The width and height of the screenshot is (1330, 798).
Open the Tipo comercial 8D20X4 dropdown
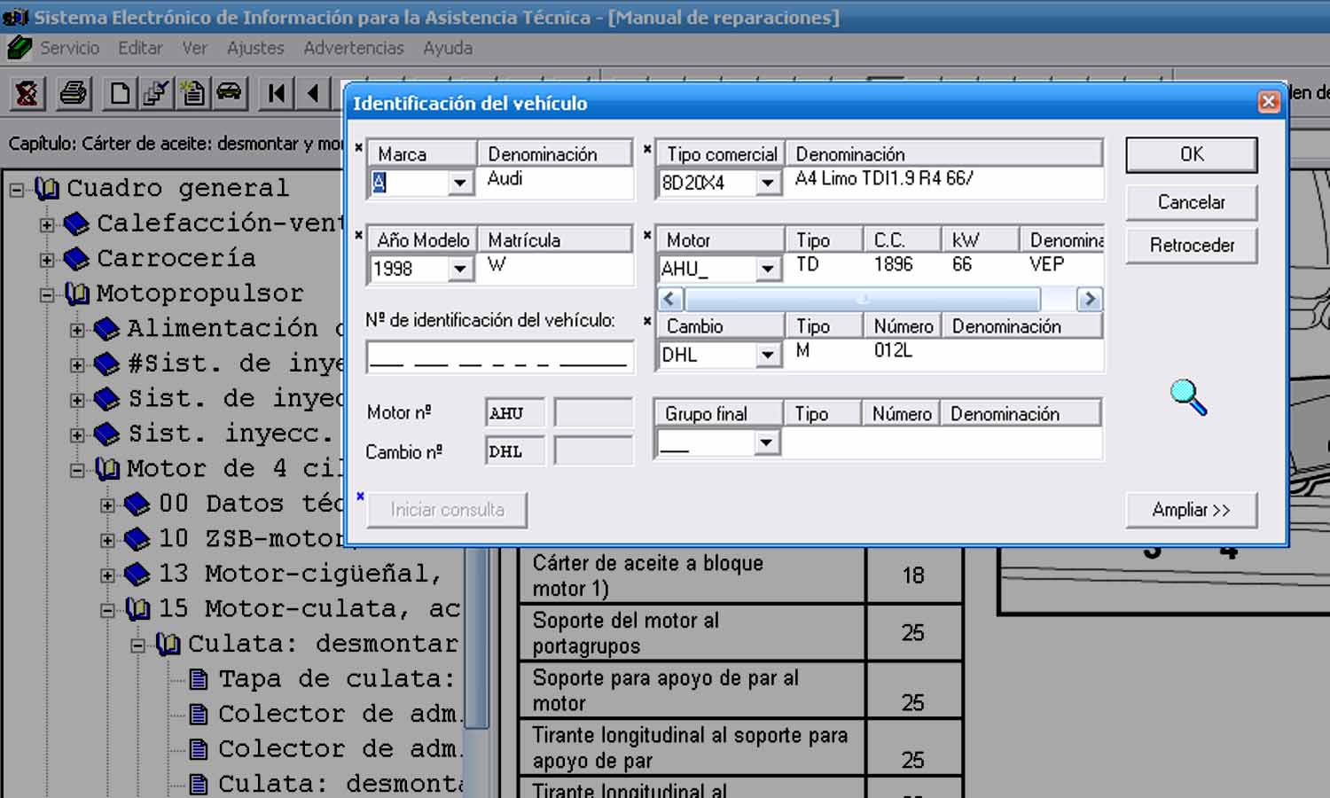[x=768, y=183]
